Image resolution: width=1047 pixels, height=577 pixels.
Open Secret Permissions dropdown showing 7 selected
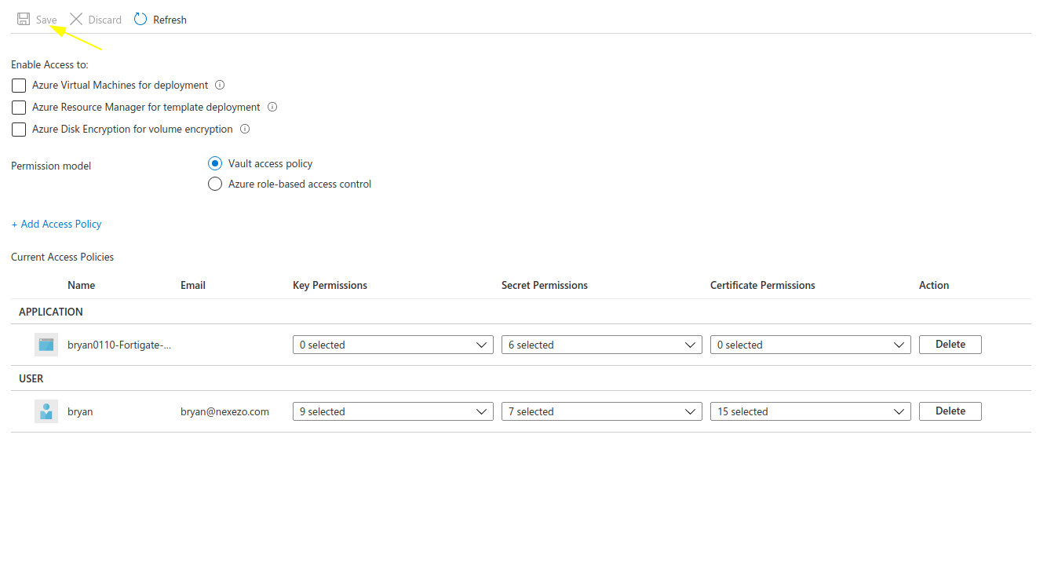point(602,411)
